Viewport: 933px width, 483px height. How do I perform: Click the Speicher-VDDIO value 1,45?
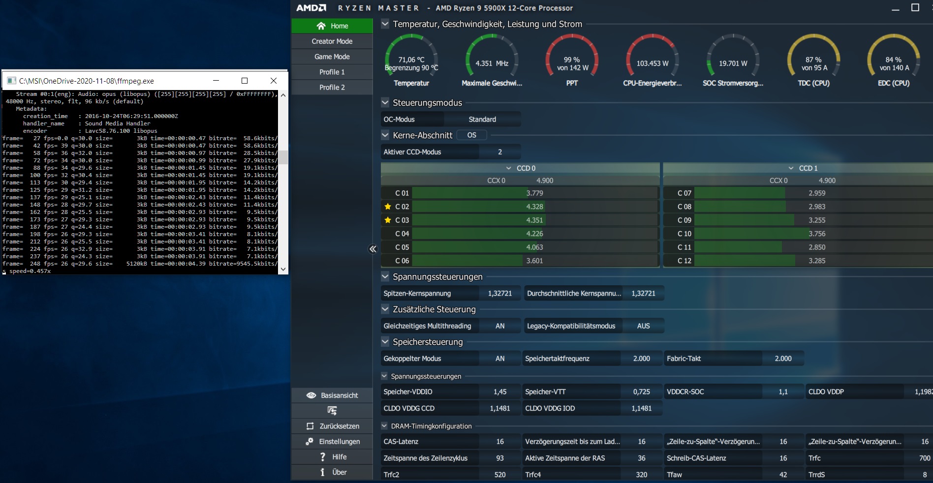point(500,392)
